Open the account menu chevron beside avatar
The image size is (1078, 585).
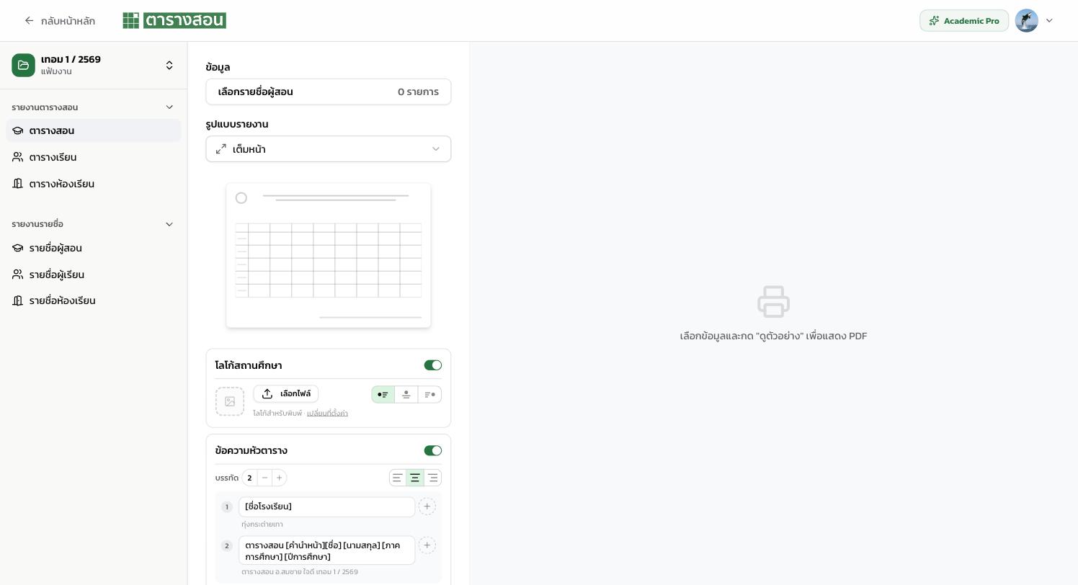coord(1049,21)
